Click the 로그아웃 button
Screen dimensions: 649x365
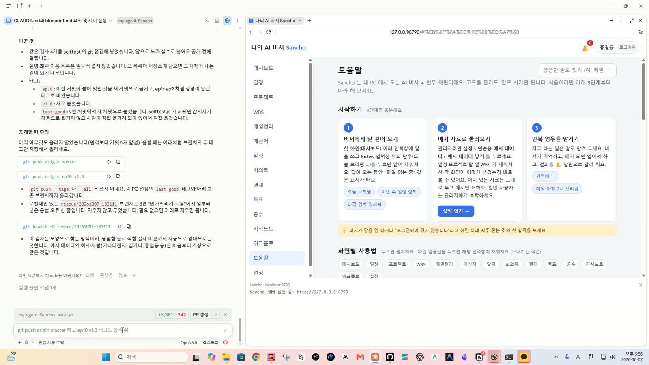(627, 47)
